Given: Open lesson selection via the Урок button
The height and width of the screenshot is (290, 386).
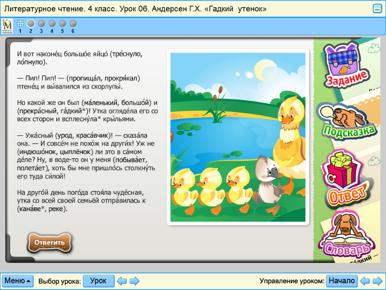Looking at the screenshot, I should coord(98,281).
